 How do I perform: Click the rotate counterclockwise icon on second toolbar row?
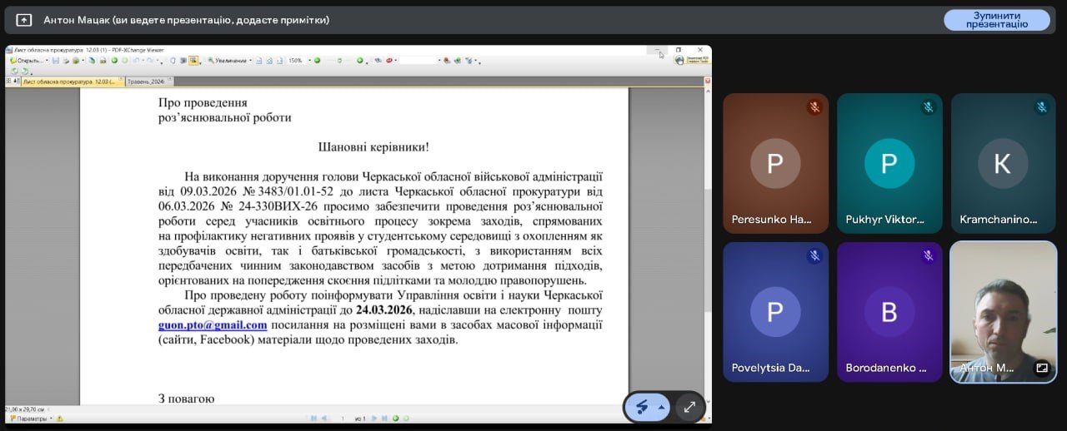14,72
